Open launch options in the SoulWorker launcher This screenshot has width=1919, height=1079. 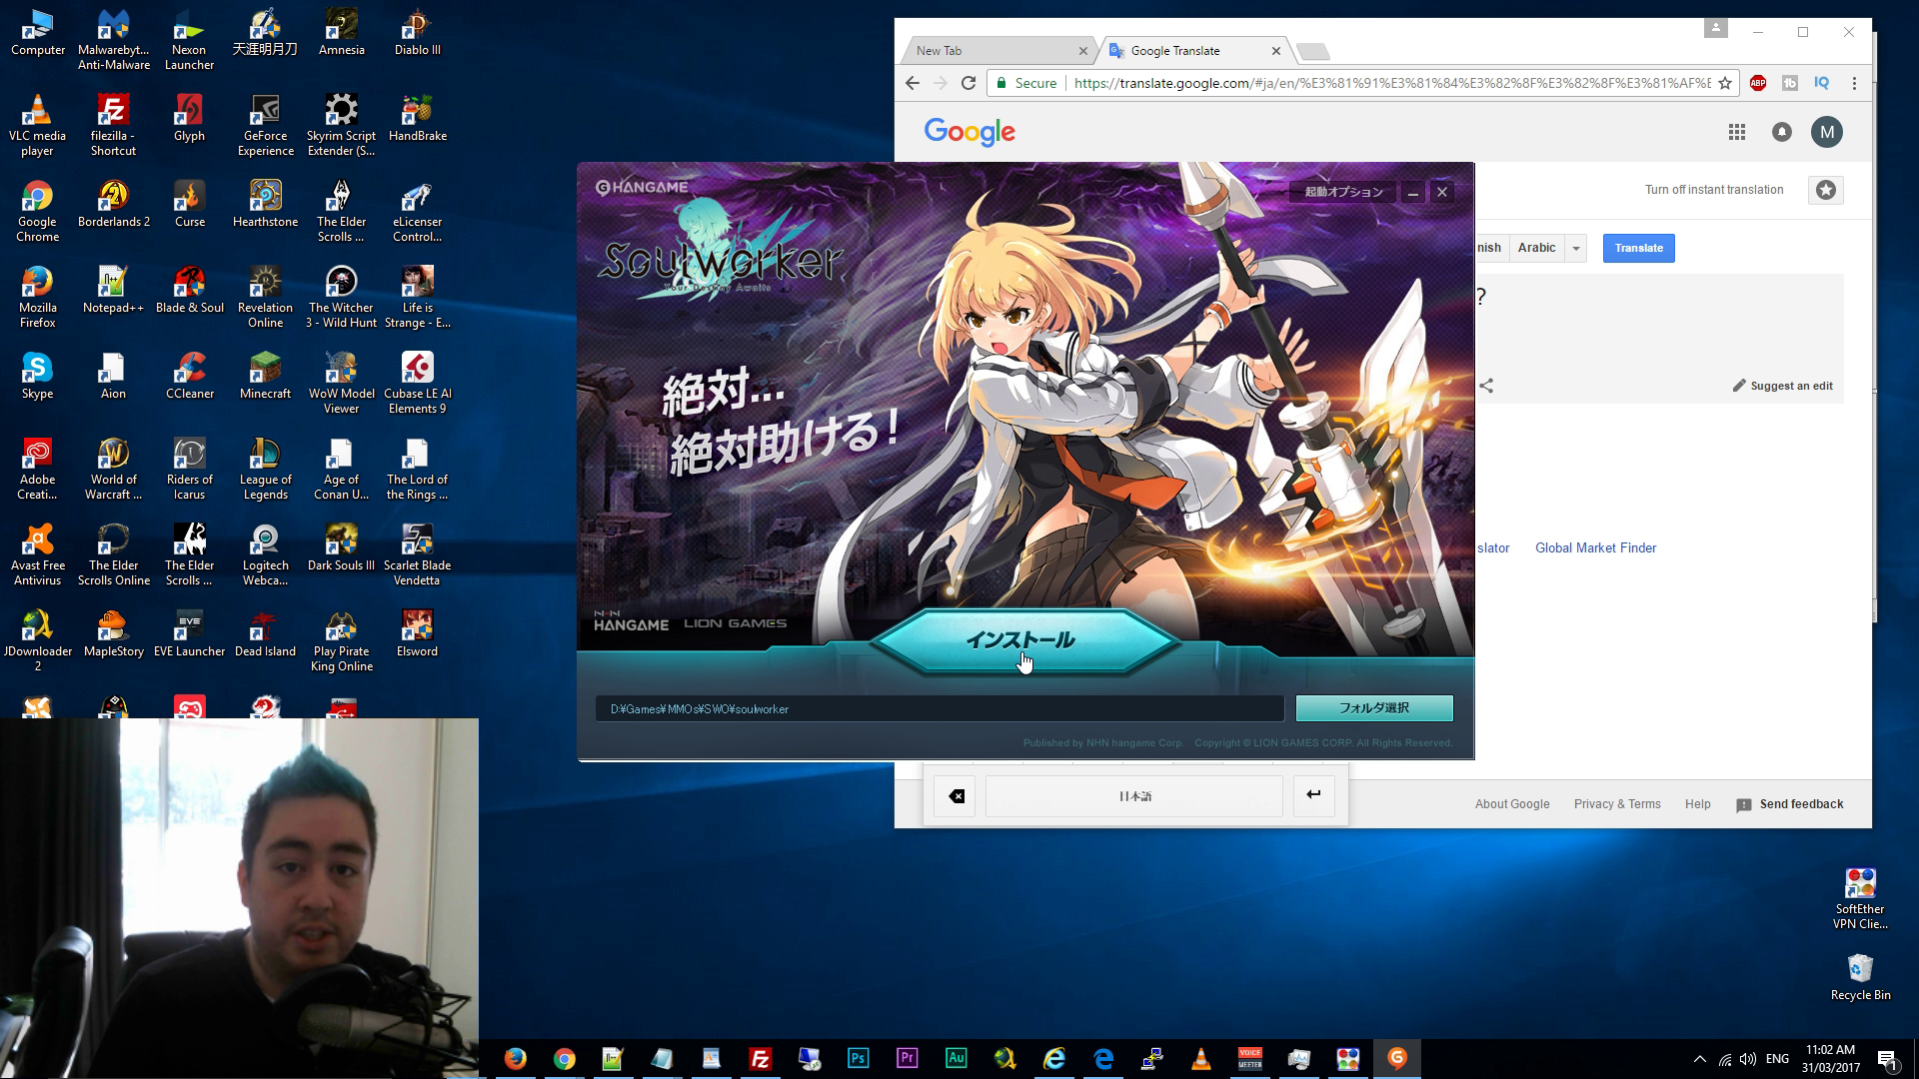tap(1343, 192)
